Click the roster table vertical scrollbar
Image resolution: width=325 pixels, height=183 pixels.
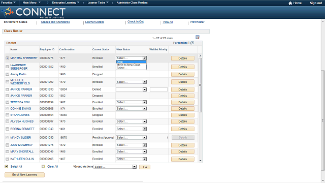tap(200, 85)
